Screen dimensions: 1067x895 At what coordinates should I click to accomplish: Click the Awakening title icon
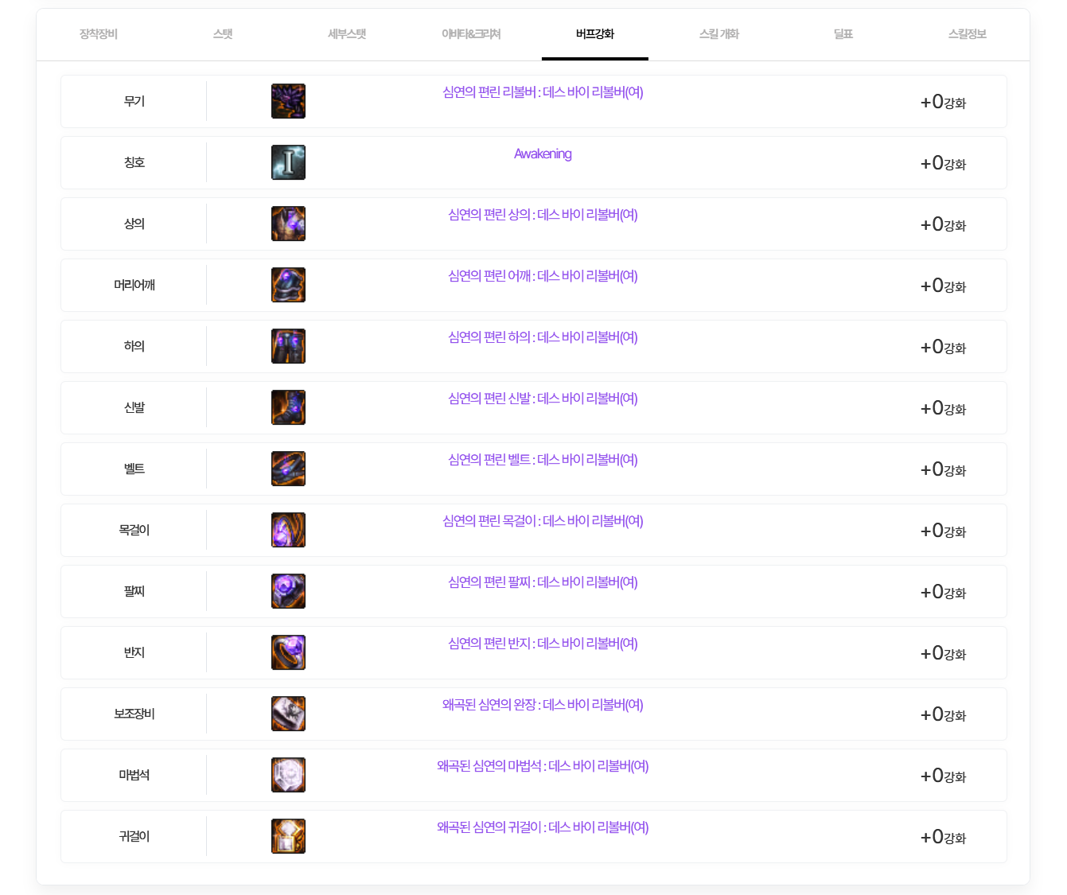point(288,162)
